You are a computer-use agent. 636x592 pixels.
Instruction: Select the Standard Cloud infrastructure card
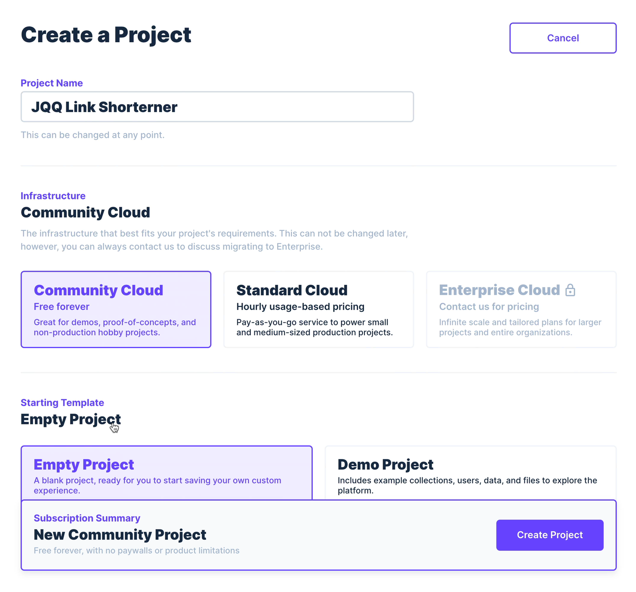318,309
